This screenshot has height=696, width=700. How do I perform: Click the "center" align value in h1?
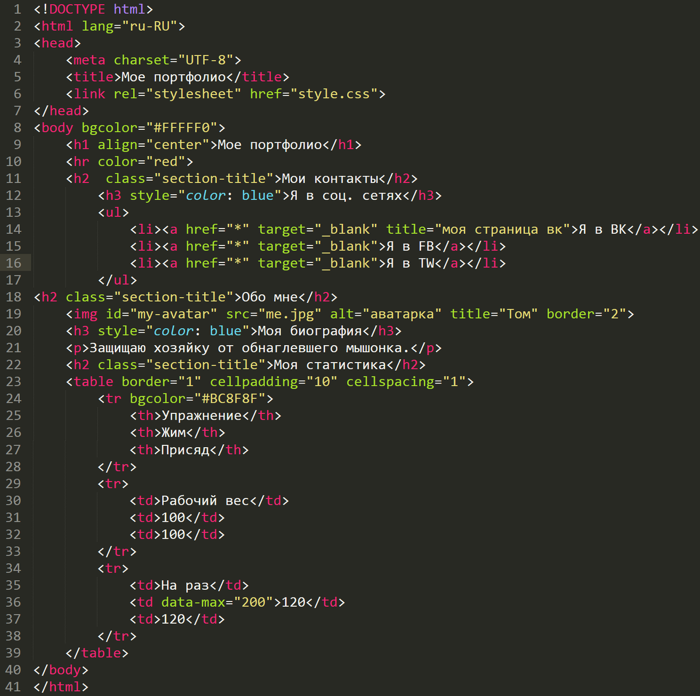point(178,145)
